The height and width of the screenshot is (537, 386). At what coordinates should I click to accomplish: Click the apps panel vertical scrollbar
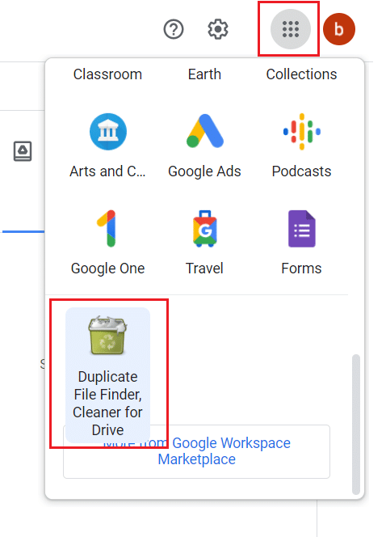(x=356, y=425)
